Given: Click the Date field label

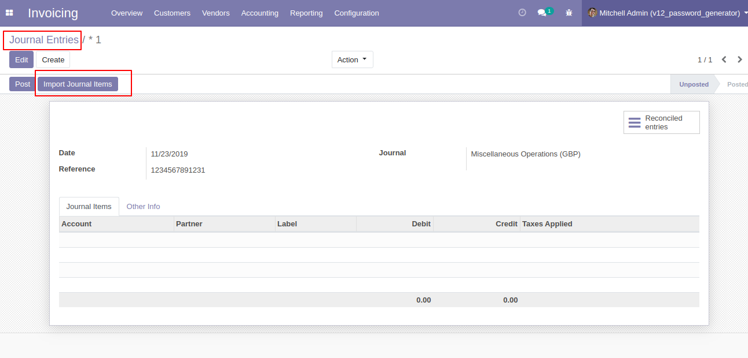Looking at the screenshot, I should [x=67, y=153].
